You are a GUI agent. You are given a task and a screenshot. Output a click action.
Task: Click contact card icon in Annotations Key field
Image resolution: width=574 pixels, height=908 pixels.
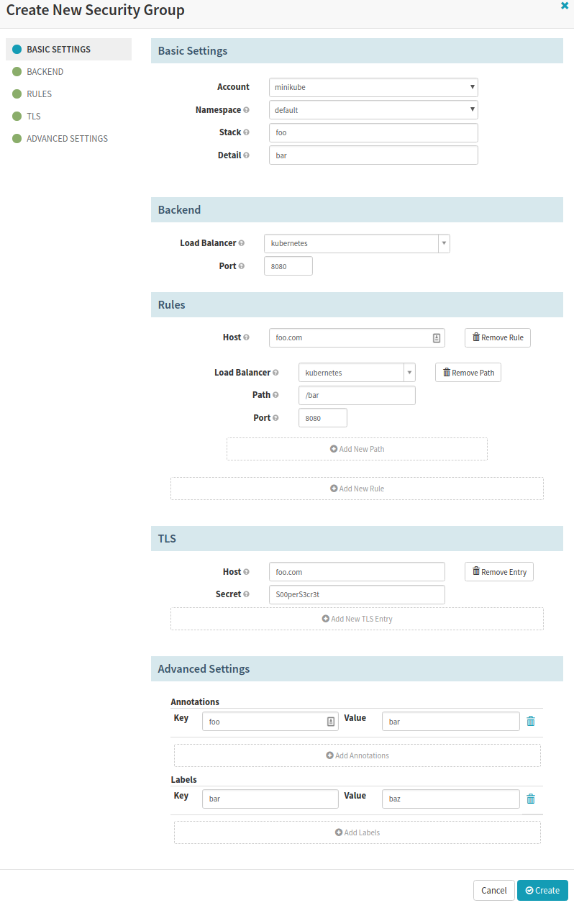point(331,722)
